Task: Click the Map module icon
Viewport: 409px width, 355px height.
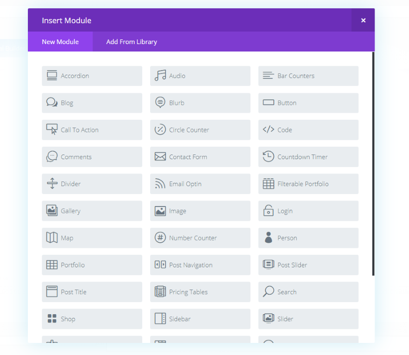Action: point(52,238)
